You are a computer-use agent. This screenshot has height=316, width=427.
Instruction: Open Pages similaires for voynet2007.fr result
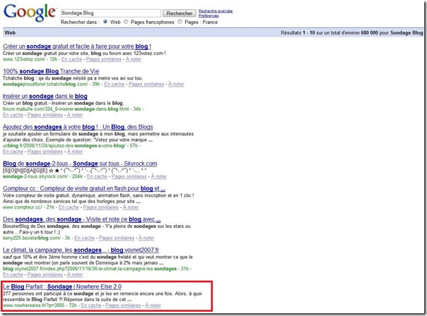pyautogui.click(x=45, y=274)
